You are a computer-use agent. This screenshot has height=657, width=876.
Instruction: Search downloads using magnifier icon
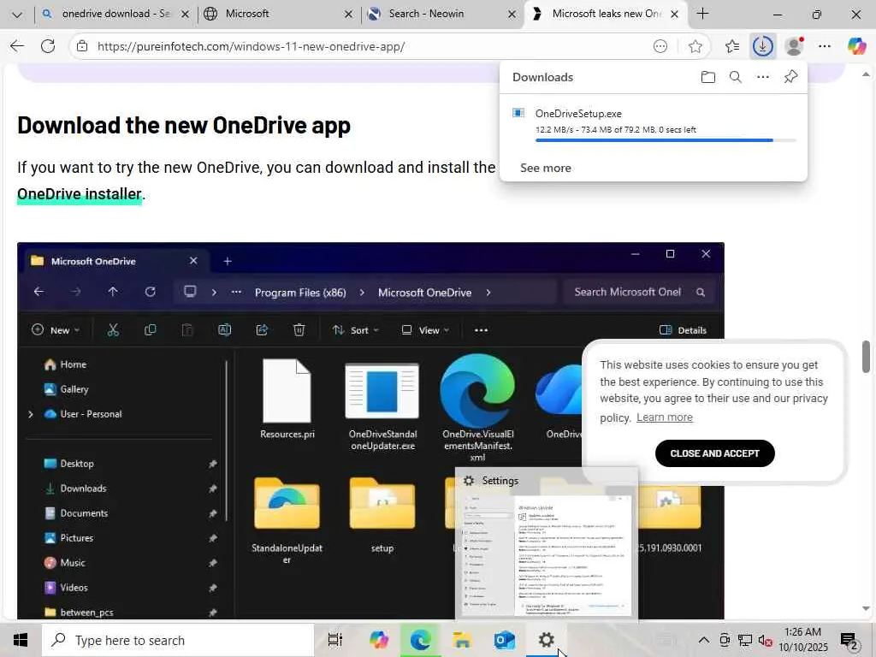[735, 77]
